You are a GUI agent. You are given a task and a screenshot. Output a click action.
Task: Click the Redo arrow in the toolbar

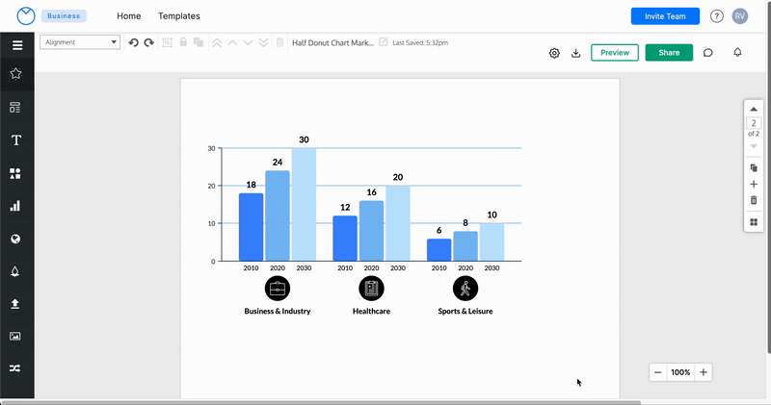(x=149, y=43)
